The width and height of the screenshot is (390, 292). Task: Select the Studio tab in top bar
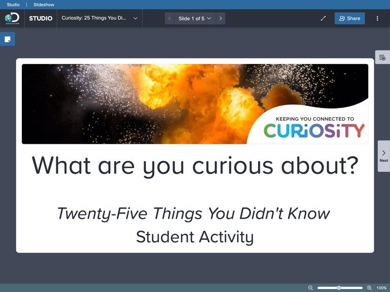(x=13, y=5)
